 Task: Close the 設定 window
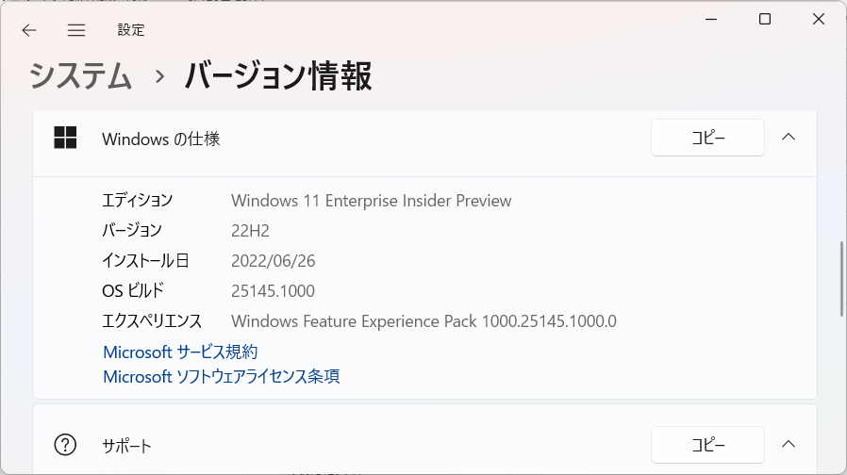pos(818,20)
